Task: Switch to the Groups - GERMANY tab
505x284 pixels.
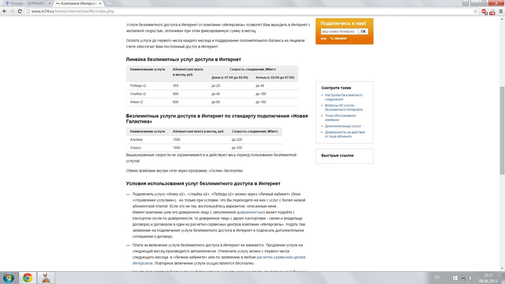Action: click(x=28, y=3)
